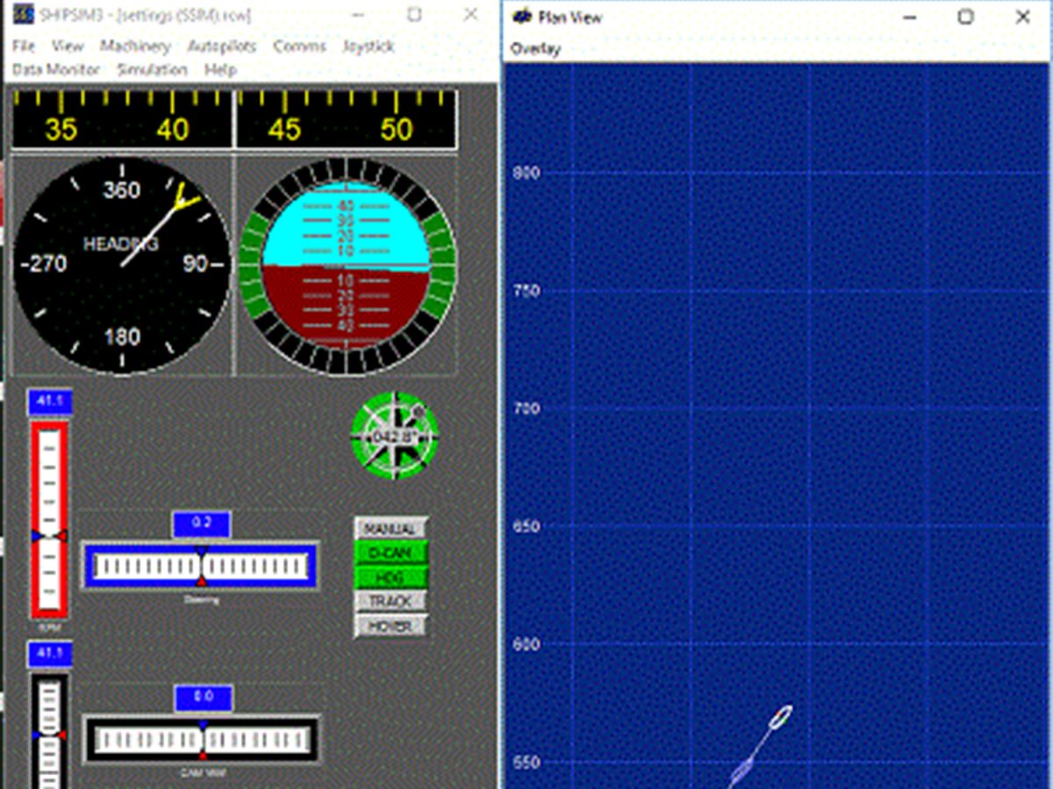This screenshot has height=789, width=1053.
Task: Enable MANUAL autopilot mode
Action: coord(390,530)
